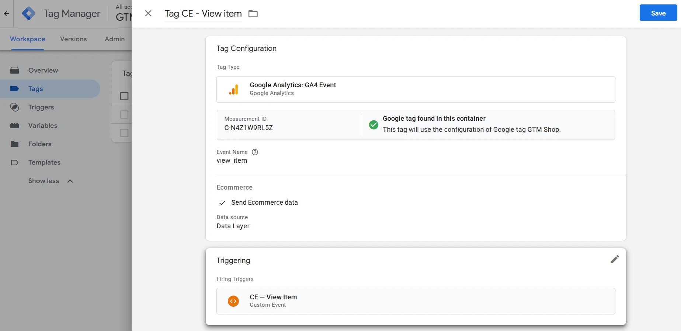Viewport: 681px width, 331px height.
Task: Click the orange custom event trigger icon
Action: pos(233,301)
